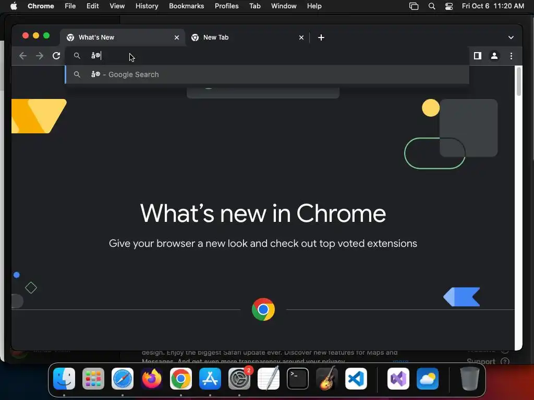Click more link in background window
The width and height of the screenshot is (534, 400).
[x=400, y=361]
